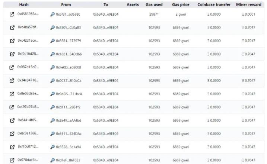Click the Coinbase transfer column header
The width and height of the screenshot is (267, 164).
point(214,5)
